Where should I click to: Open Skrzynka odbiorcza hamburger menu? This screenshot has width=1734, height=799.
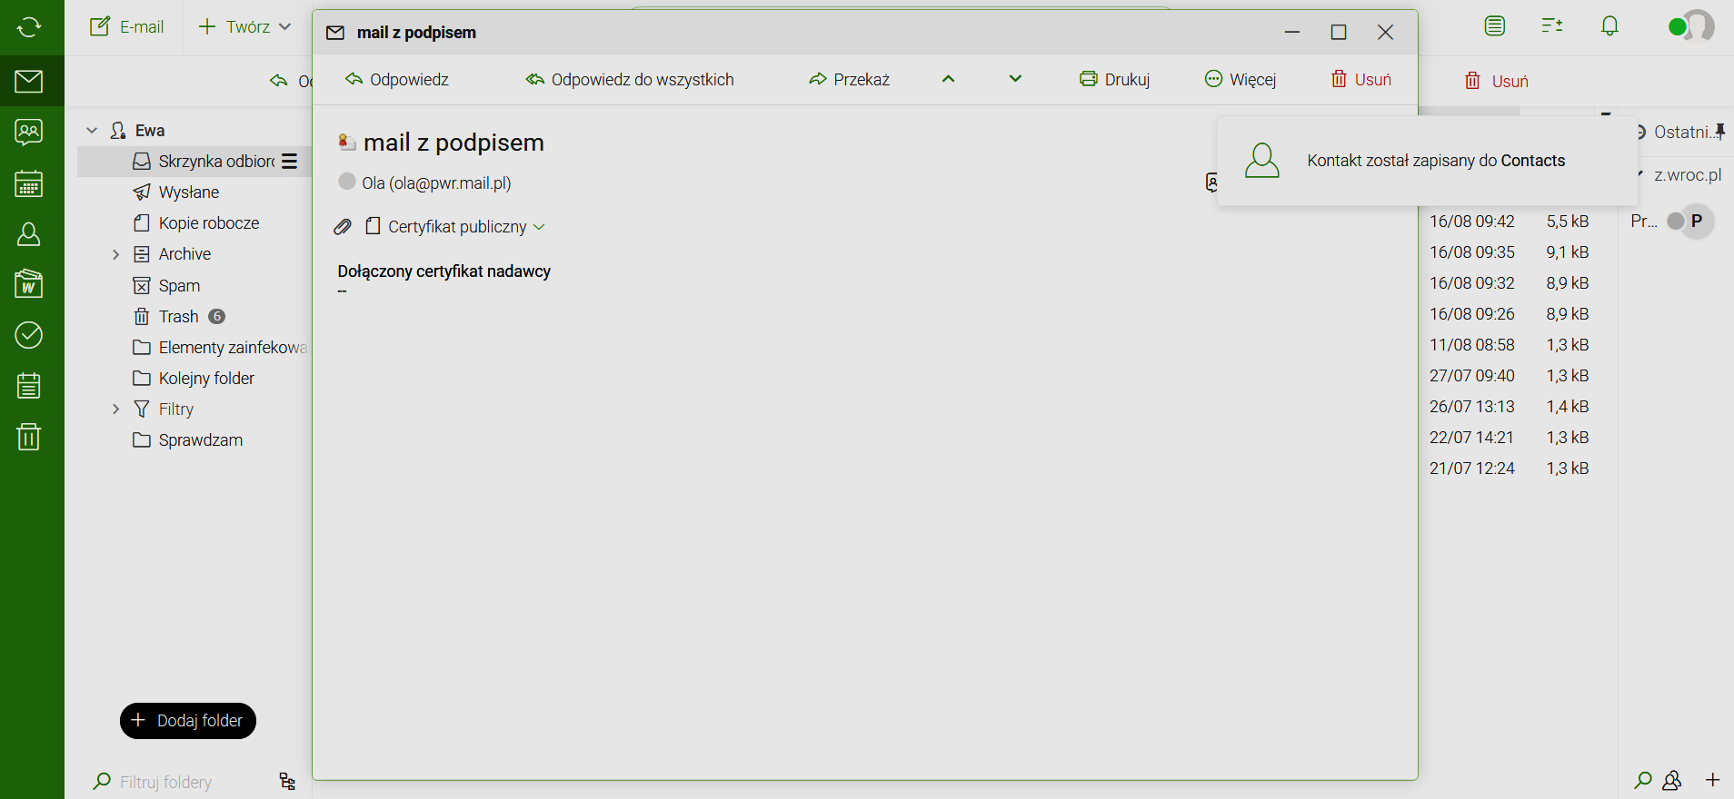click(x=290, y=162)
